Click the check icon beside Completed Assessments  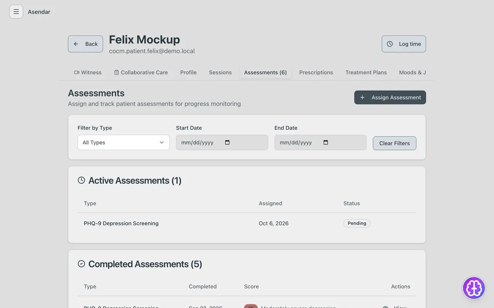(81, 264)
